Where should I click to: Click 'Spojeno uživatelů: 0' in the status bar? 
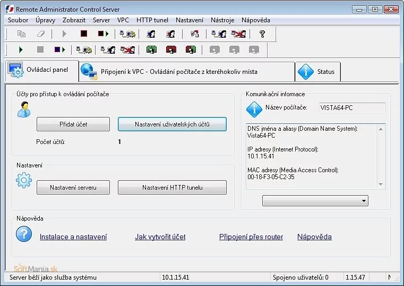coord(300,277)
